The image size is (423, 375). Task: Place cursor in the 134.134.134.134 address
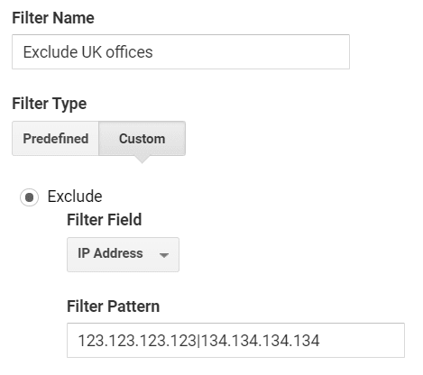pyautogui.click(x=261, y=341)
